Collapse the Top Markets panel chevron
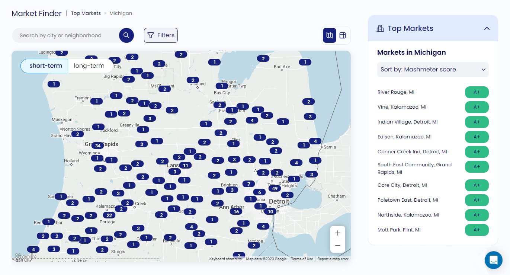The width and height of the screenshot is (510, 275). click(x=487, y=28)
